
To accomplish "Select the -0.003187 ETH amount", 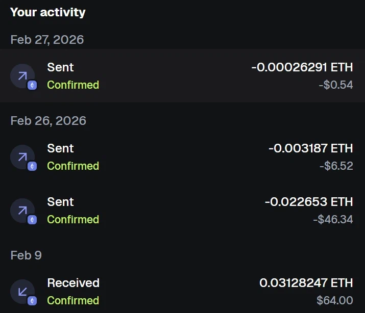I will tap(310, 148).
